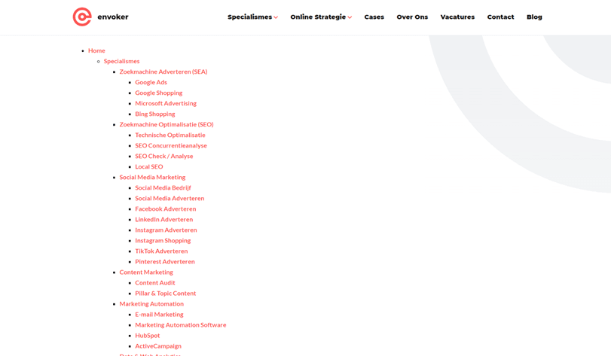Open Zoekmachine Optimalisatie (SEO) link

coord(166,124)
